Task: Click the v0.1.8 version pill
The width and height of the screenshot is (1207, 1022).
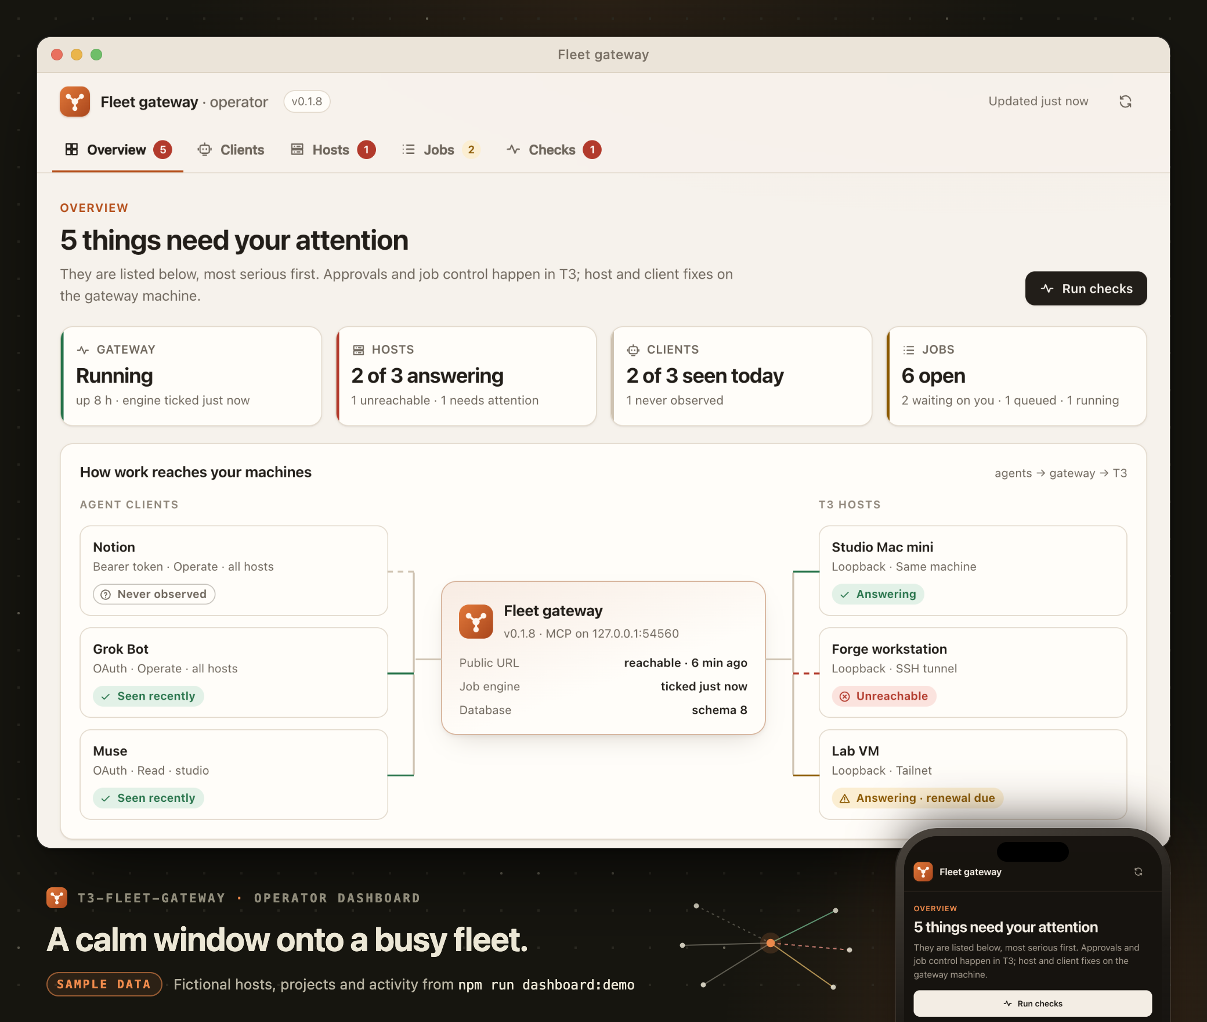Action: (x=307, y=102)
